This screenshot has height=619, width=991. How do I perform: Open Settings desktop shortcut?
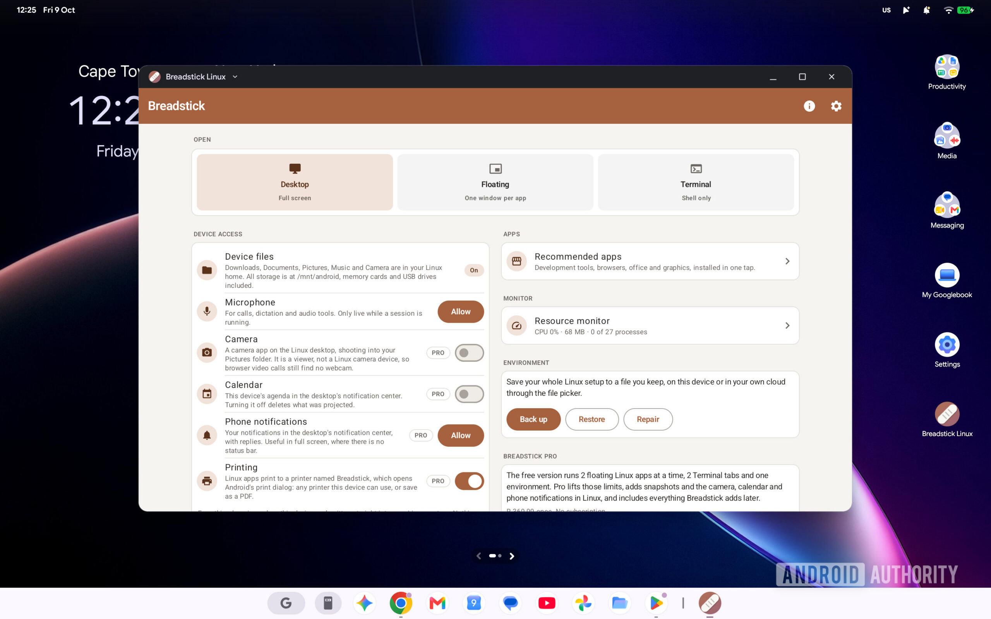pos(947,351)
